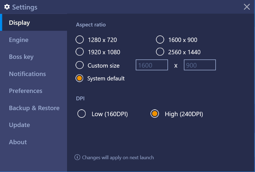Select System default aspect ratio
The height and width of the screenshot is (172, 255).
click(79, 78)
